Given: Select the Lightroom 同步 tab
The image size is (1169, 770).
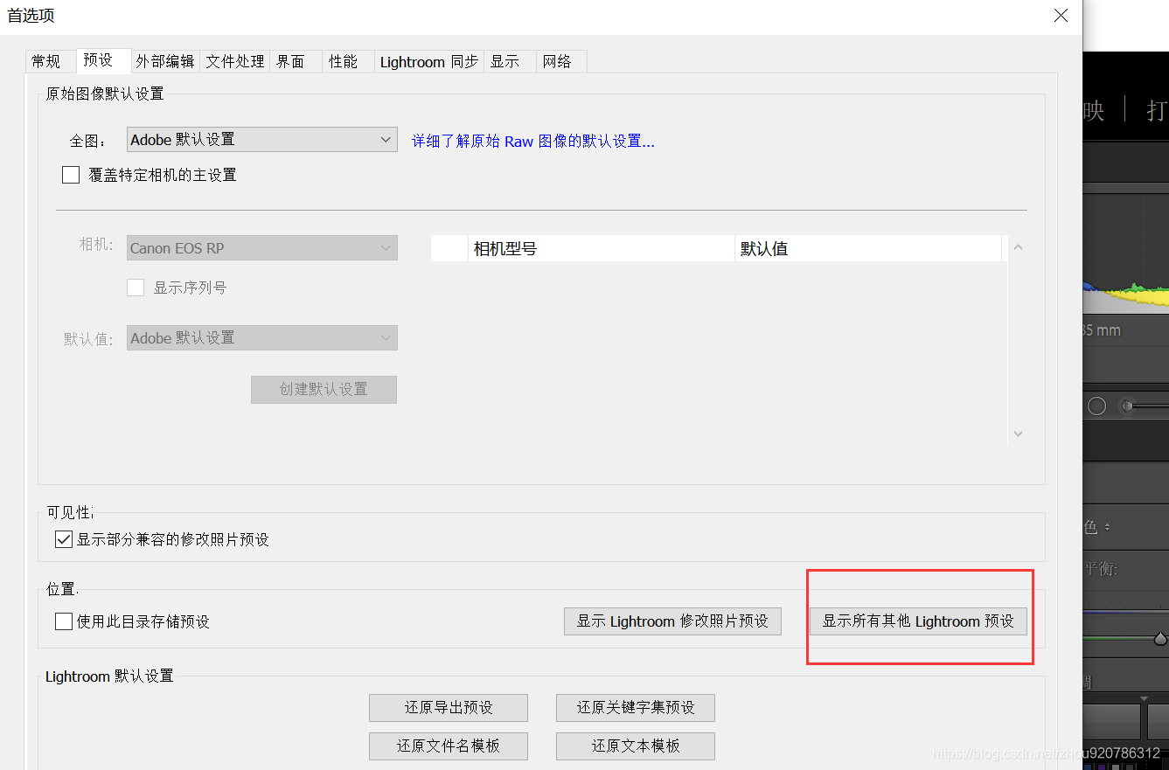Looking at the screenshot, I should click(429, 61).
